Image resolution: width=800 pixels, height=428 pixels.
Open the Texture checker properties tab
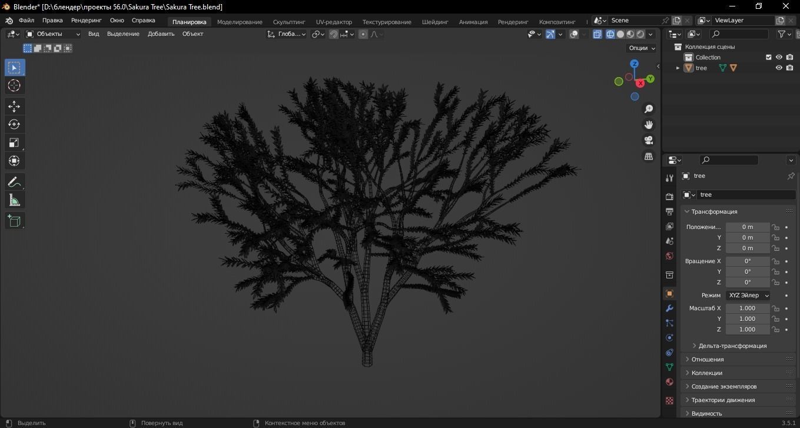coord(669,400)
